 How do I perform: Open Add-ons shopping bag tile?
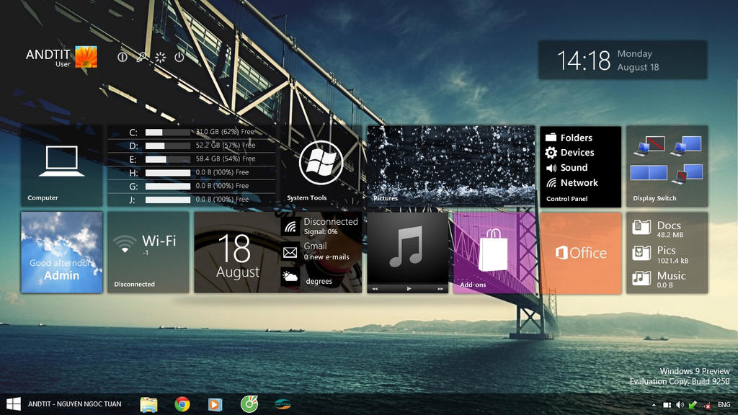click(494, 252)
